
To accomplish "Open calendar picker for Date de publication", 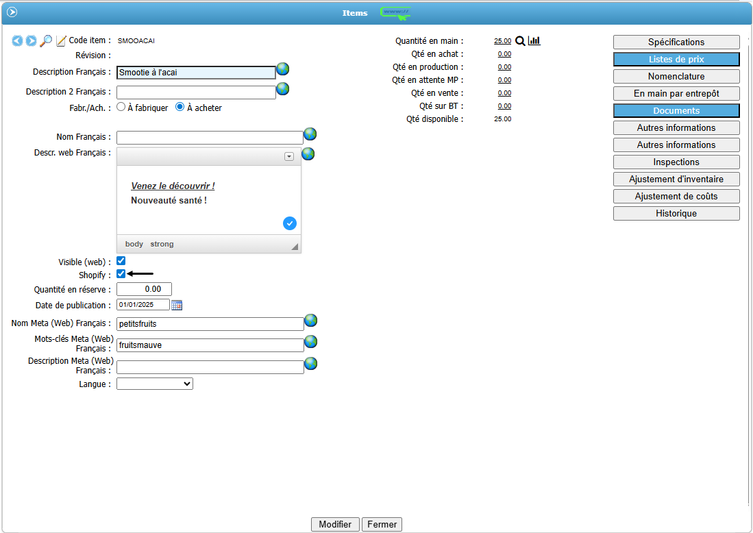I will click(177, 305).
